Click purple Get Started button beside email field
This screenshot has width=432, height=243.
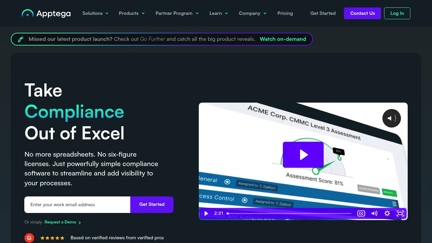point(152,205)
